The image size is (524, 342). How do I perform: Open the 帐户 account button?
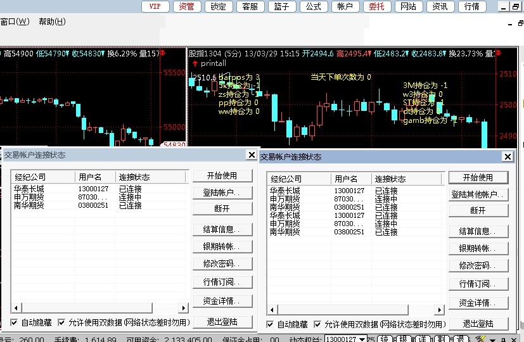click(345, 6)
